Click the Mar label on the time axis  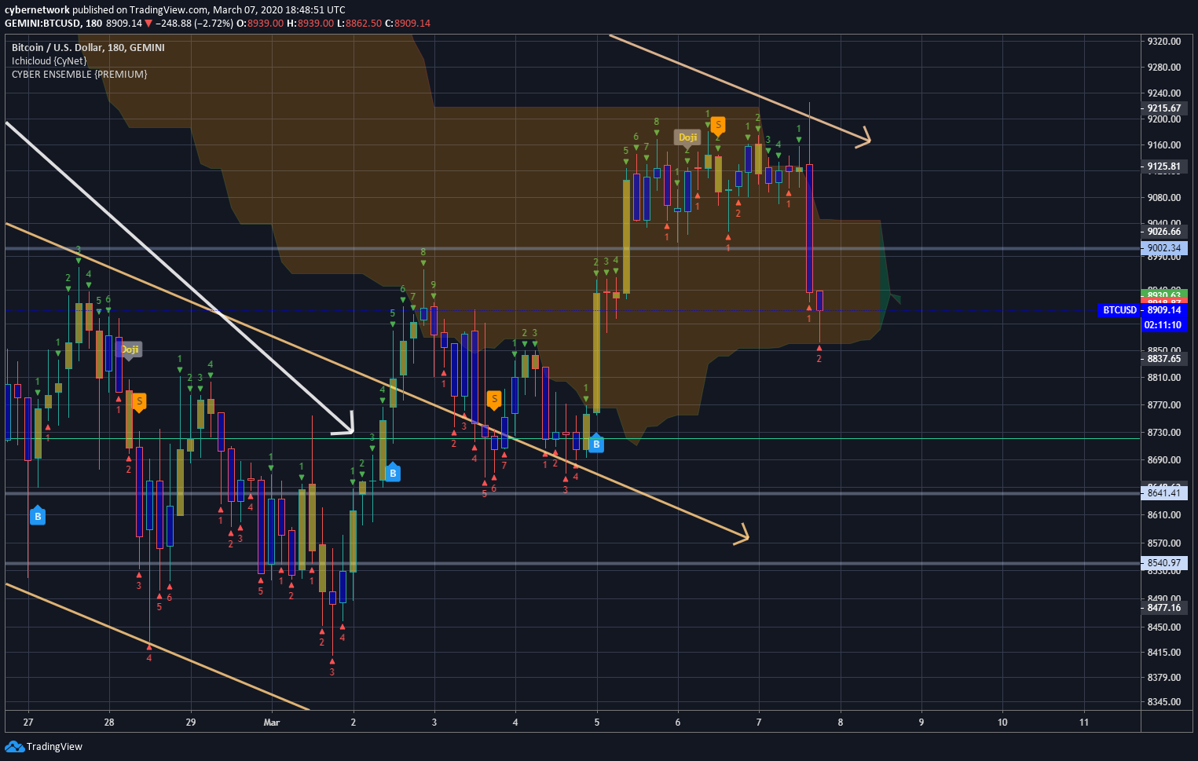coord(272,723)
